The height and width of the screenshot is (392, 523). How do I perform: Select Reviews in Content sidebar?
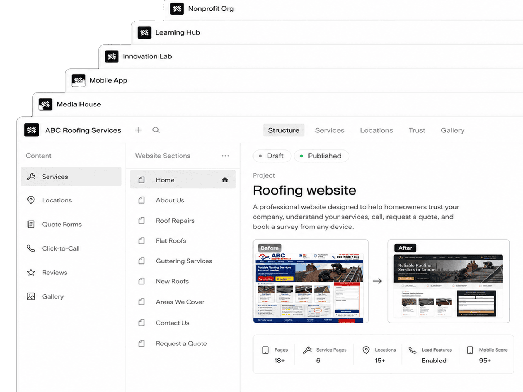point(71,272)
